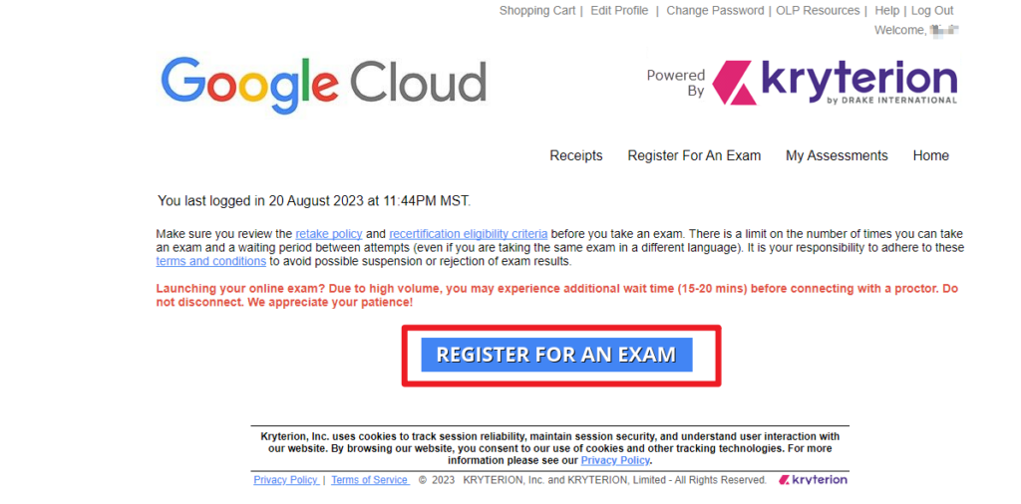Click the Google Cloud logo

(x=323, y=83)
